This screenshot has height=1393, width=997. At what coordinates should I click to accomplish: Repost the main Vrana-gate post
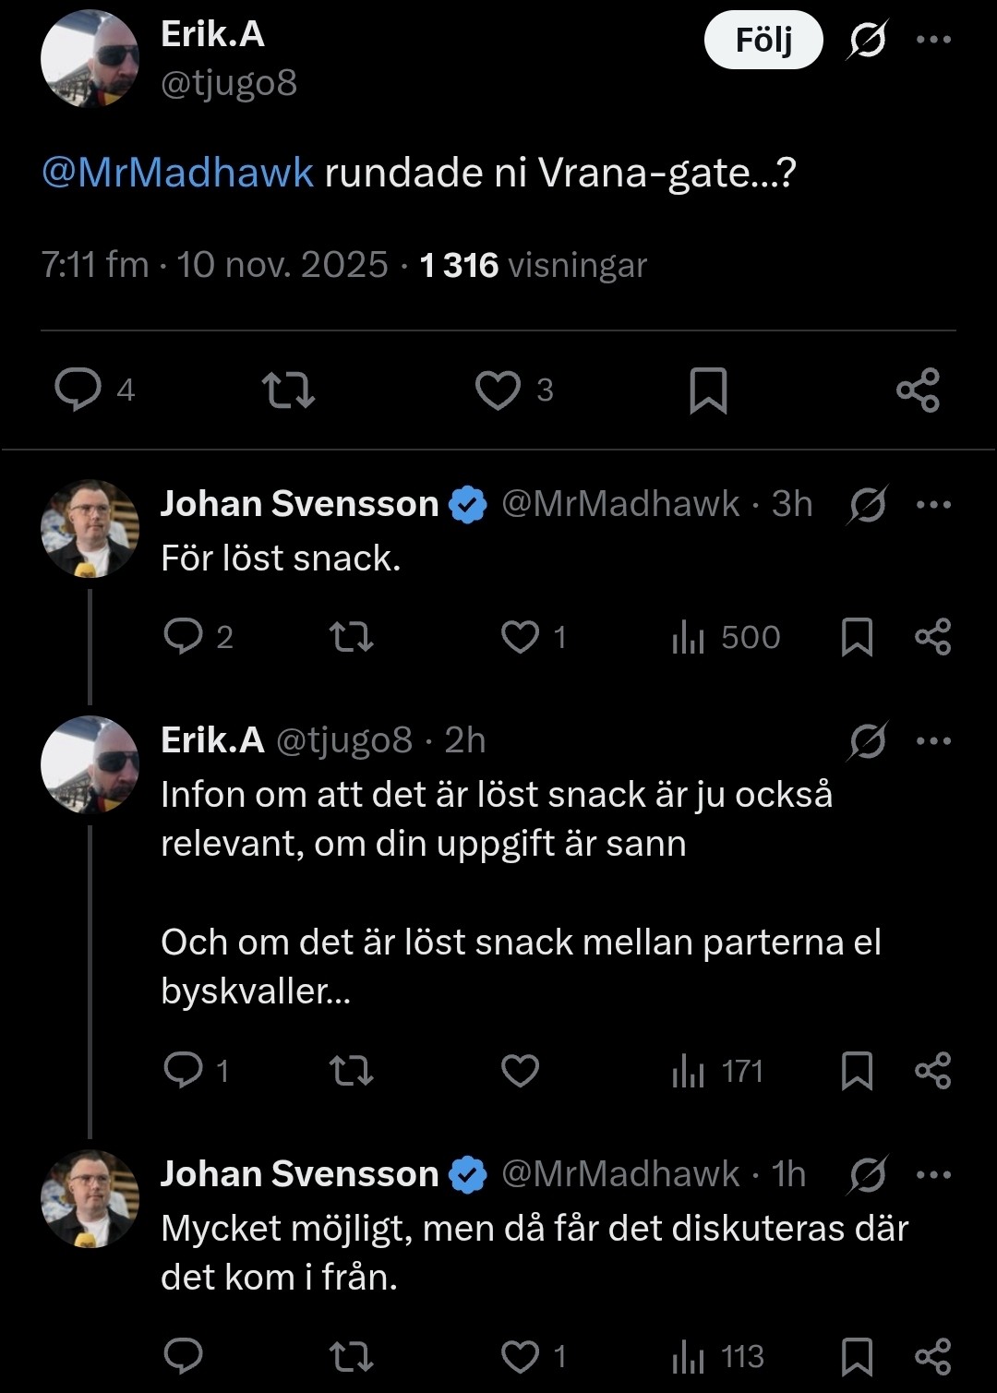[x=288, y=390]
